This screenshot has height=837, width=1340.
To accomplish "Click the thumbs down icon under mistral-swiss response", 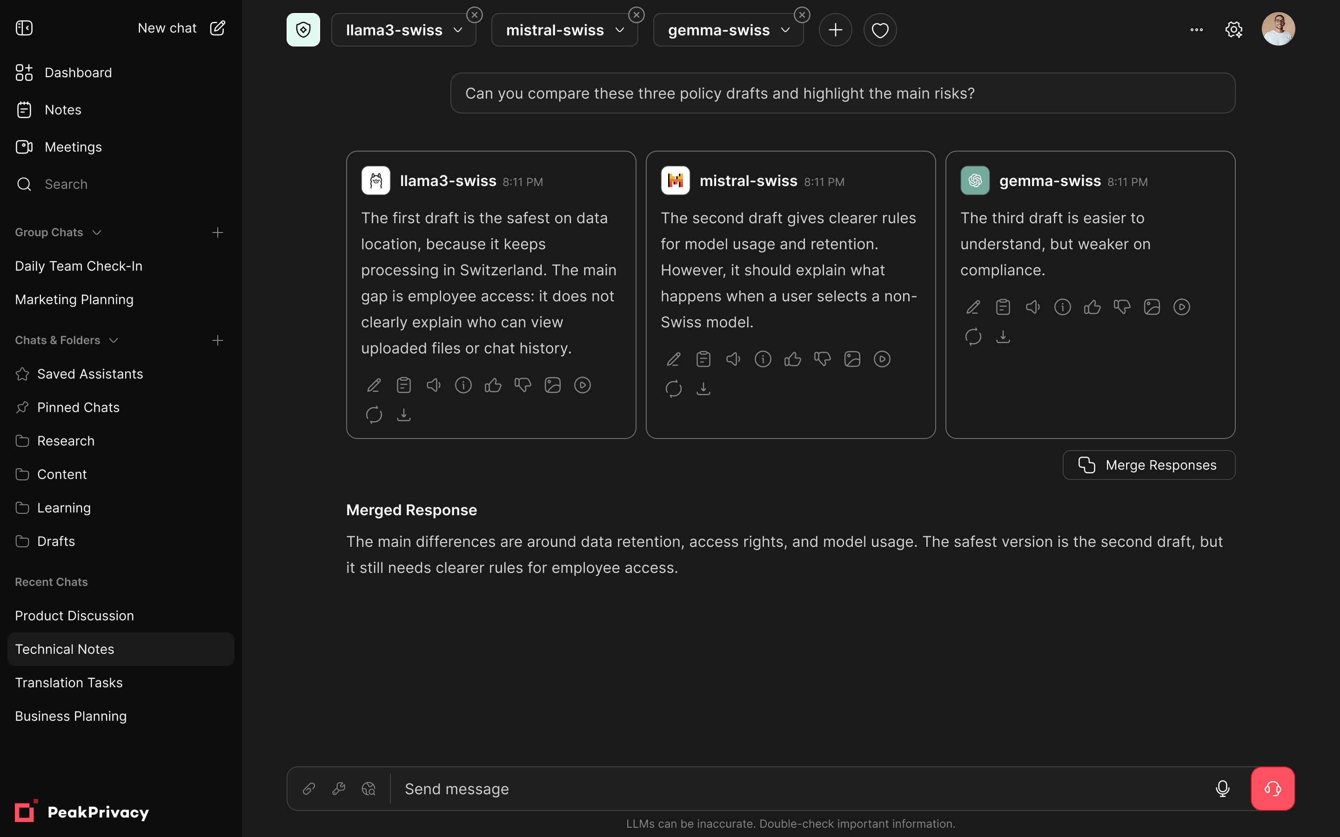I will coord(822,359).
